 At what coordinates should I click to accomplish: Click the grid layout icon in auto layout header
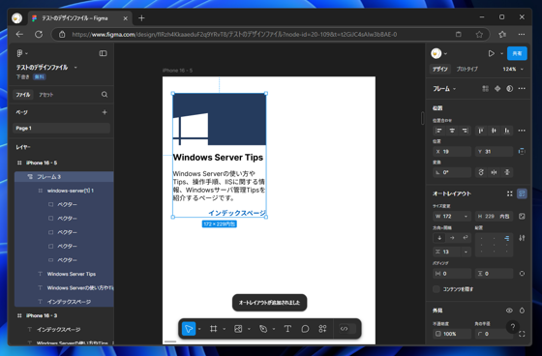509,193
